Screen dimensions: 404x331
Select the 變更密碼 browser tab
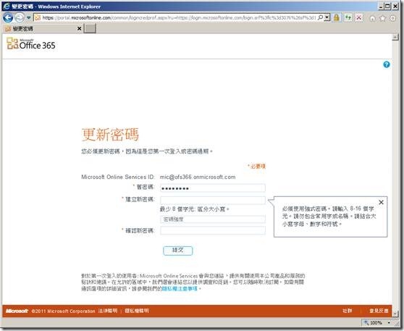(43, 29)
